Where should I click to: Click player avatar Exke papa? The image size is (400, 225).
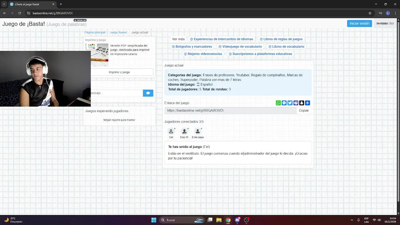197,132
